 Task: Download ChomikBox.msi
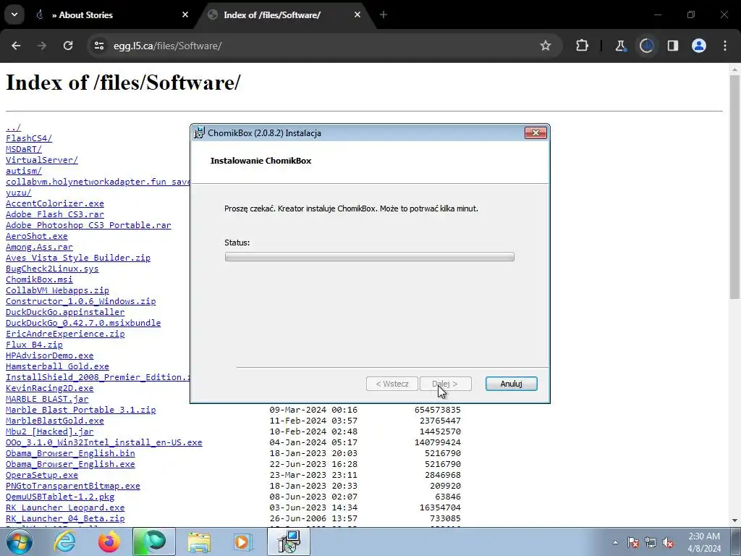[39, 279]
